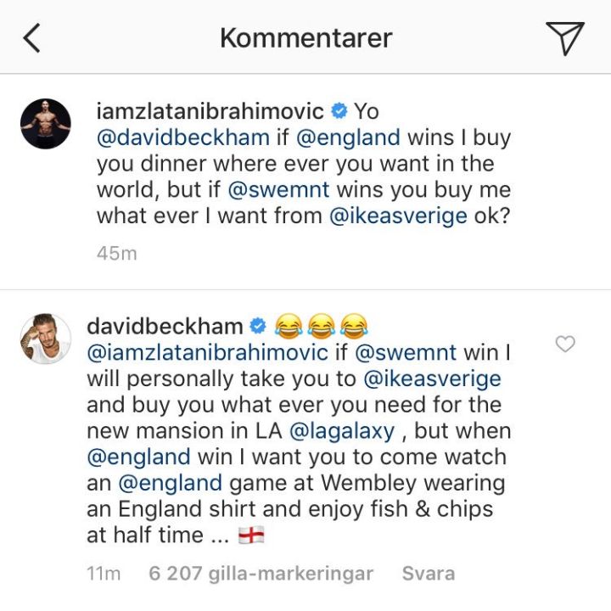
Task: Open the @swemnt mention in Beckham's reply
Action: [406, 353]
